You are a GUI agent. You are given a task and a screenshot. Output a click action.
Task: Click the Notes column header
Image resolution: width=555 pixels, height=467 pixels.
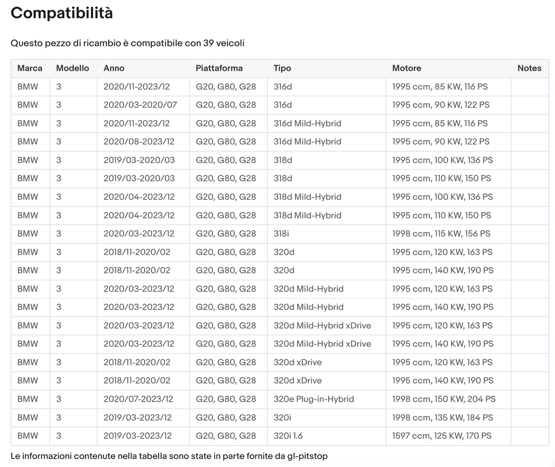[530, 68]
